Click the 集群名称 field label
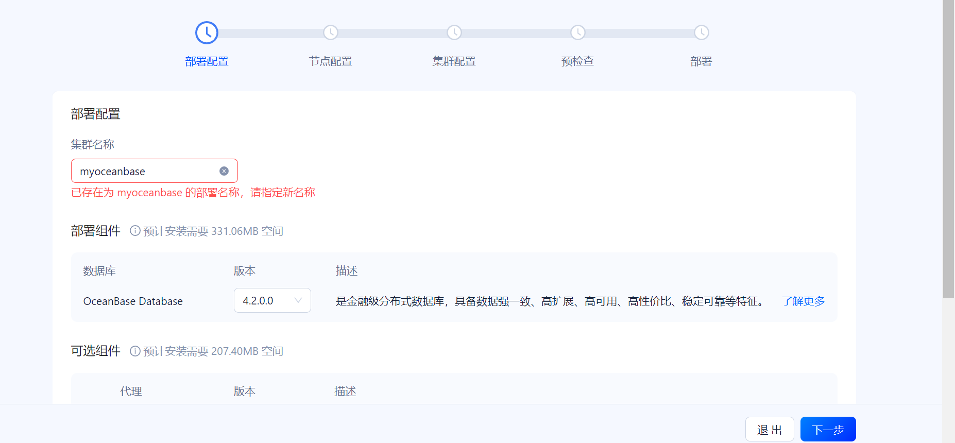This screenshot has height=443, width=955. pos(93,145)
